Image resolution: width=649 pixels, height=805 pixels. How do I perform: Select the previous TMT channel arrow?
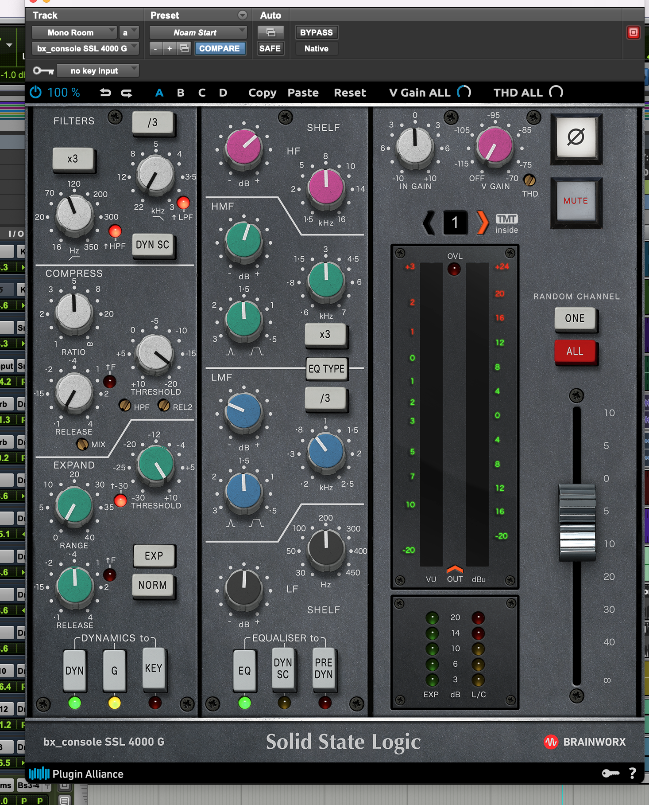pos(429,222)
